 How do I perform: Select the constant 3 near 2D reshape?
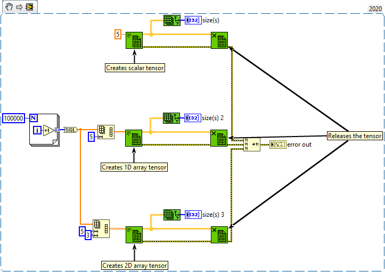(x=88, y=235)
